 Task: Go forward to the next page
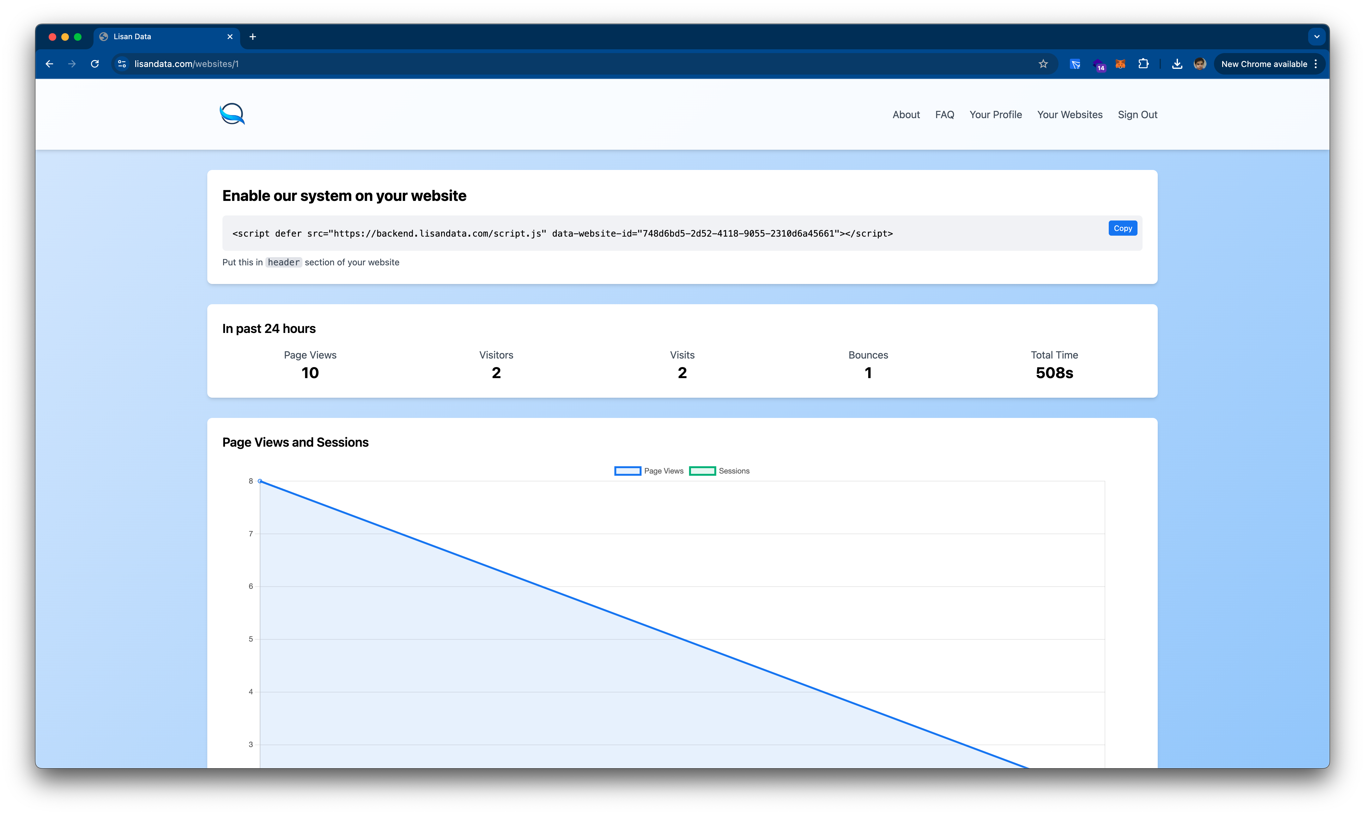72,64
